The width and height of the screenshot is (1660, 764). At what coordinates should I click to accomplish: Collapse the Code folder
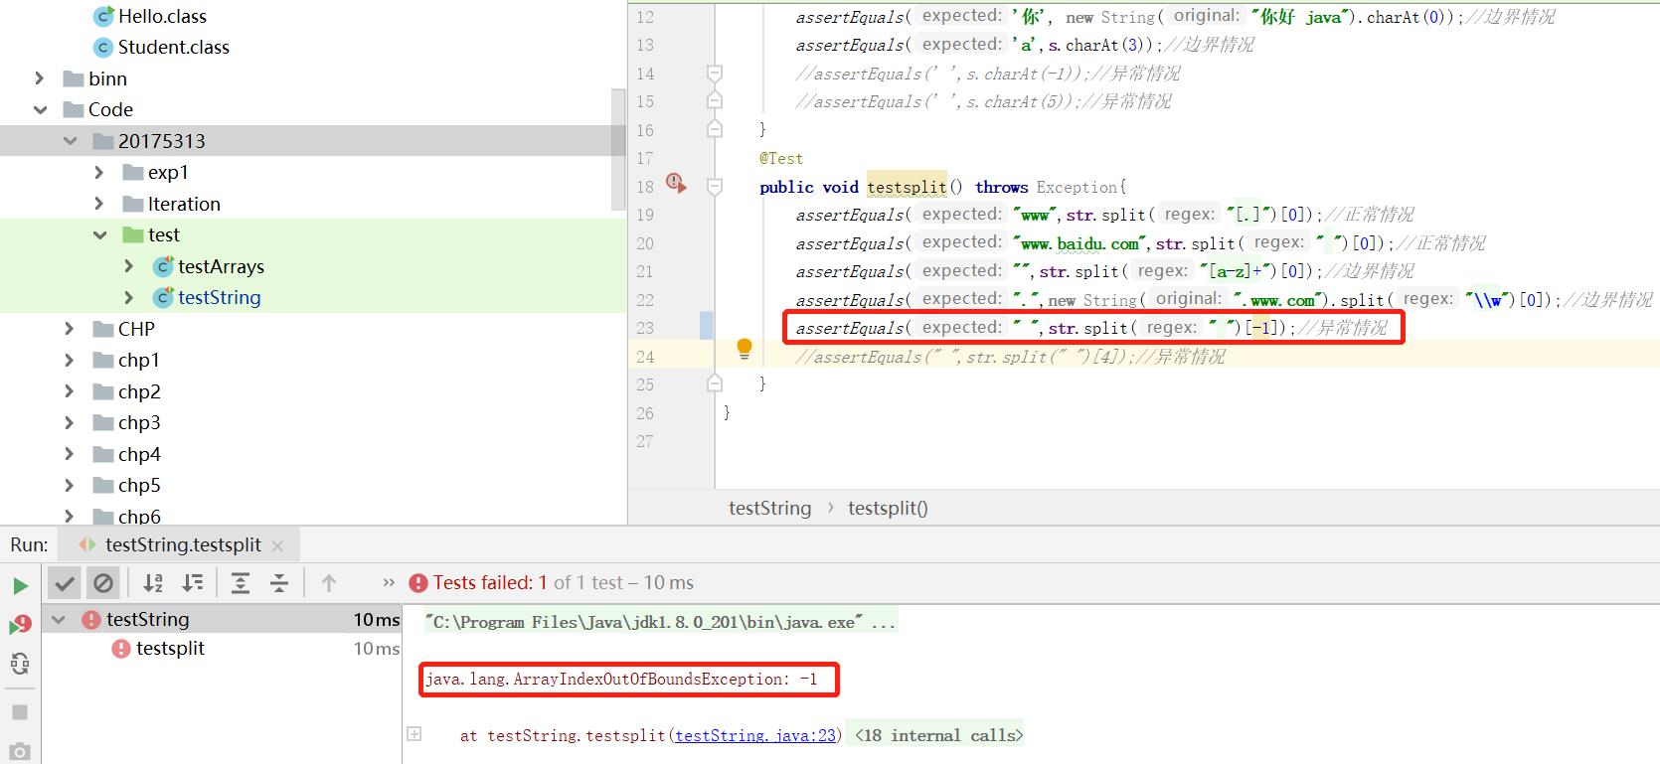40,109
